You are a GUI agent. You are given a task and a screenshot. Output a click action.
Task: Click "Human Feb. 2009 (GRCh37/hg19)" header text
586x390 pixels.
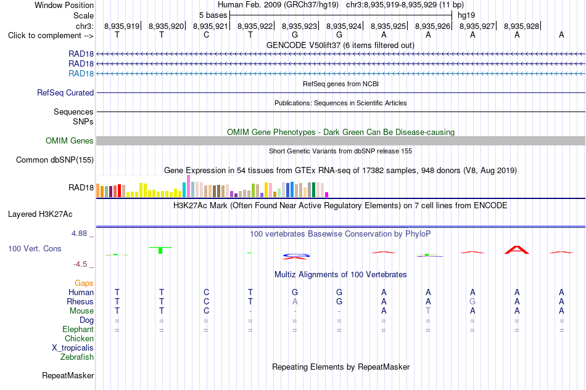278,5
